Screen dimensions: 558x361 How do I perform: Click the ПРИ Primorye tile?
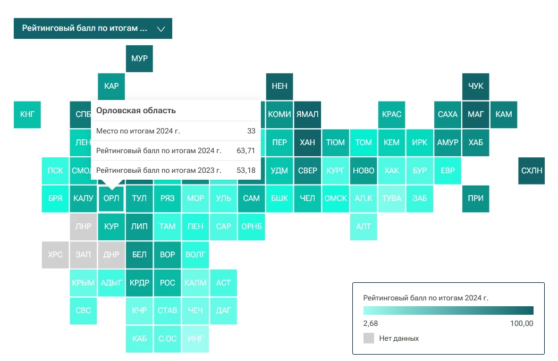pyautogui.click(x=476, y=198)
